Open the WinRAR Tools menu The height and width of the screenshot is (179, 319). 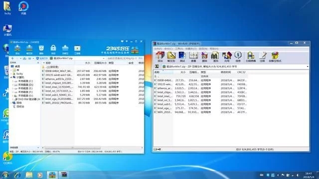[x=179, y=49]
